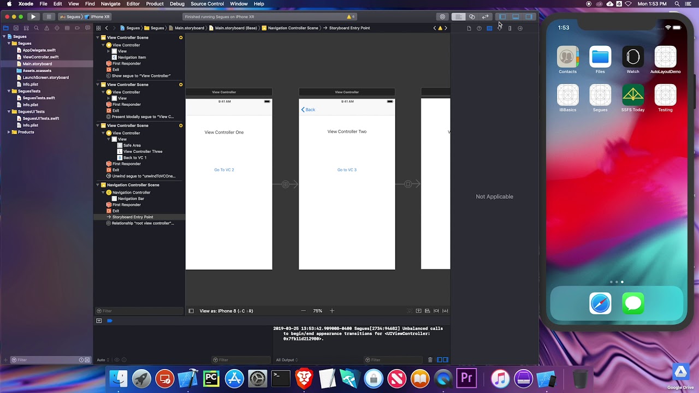Hide the debug area
Viewport: 699px width, 393px height.
99,321
